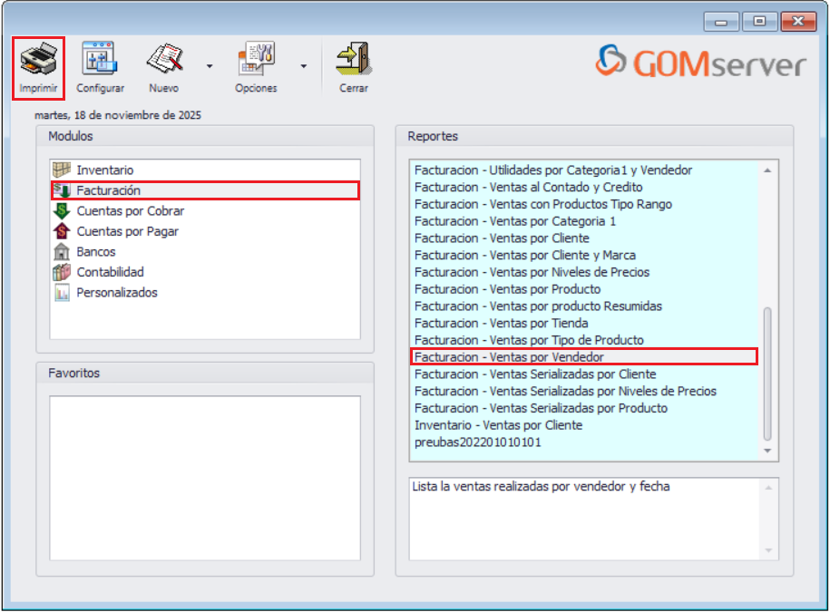
Task: Select the Imprimir printer icon
Action: click(38, 59)
